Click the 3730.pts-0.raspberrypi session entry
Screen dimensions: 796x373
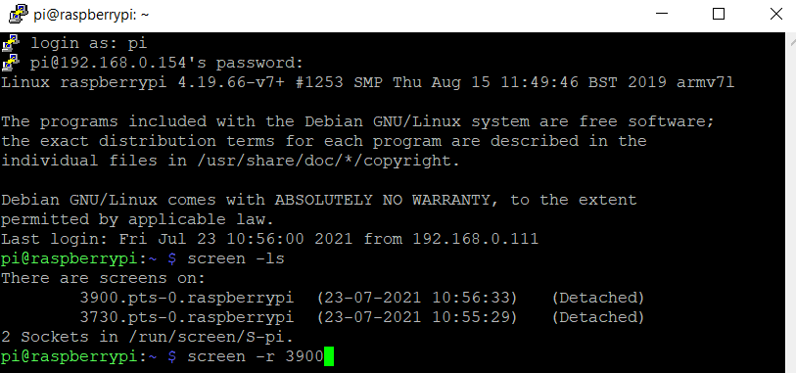pos(187,317)
